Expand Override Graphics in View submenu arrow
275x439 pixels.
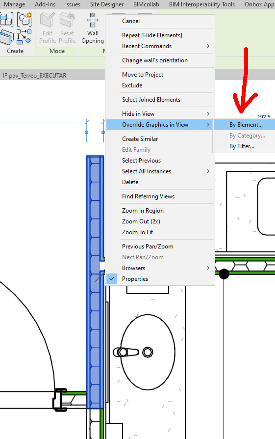click(208, 125)
